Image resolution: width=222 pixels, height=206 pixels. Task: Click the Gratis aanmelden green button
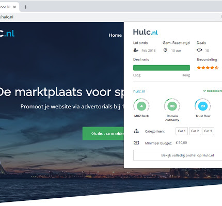click(x=103, y=133)
